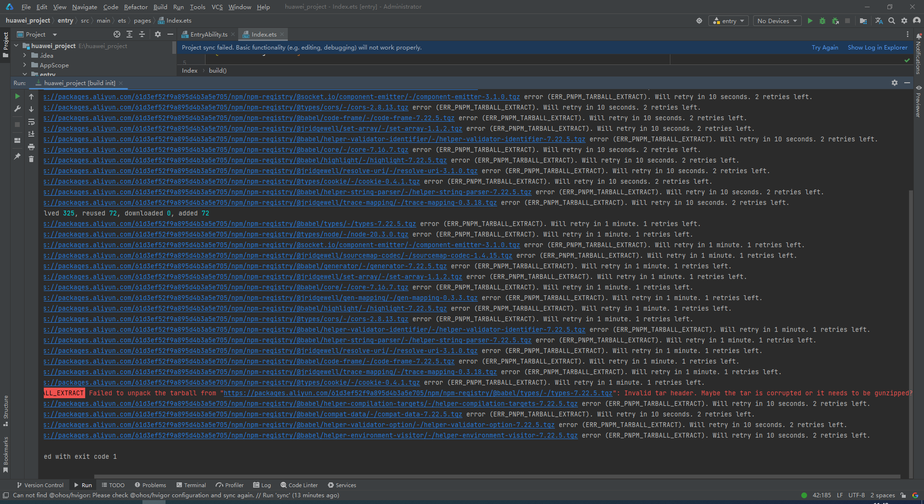Open editor tabs more-options kebab menu
The image size is (924, 504).
[908, 34]
